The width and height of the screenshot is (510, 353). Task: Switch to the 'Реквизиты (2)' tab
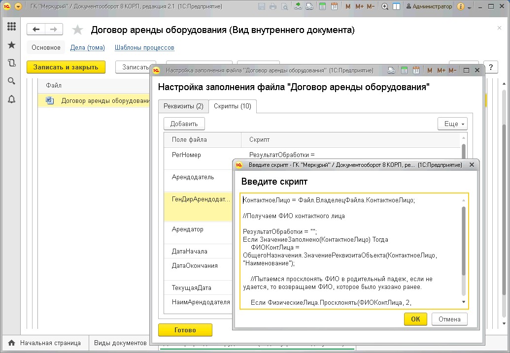tap(183, 106)
